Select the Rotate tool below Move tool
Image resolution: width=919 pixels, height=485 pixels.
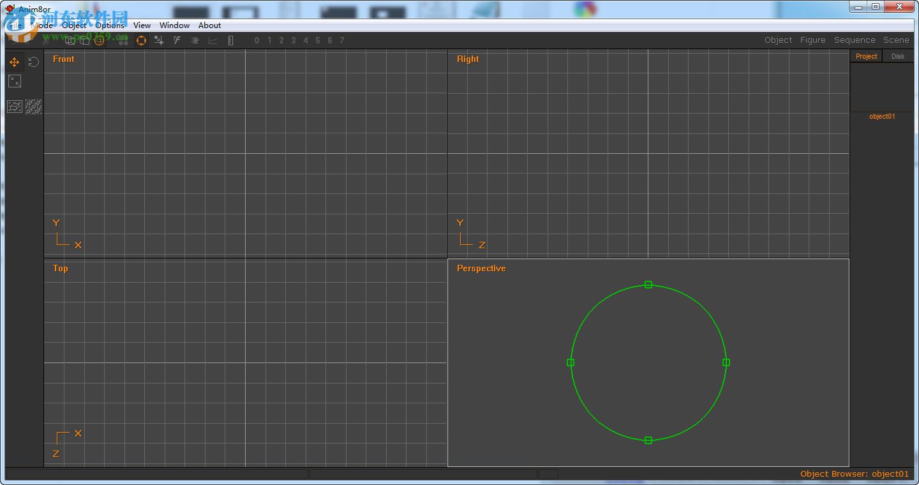33,61
